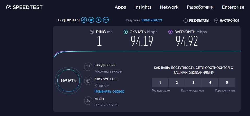
Task: Open the Insights menu
Action: point(143,7)
